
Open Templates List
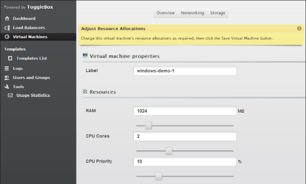point(32,58)
